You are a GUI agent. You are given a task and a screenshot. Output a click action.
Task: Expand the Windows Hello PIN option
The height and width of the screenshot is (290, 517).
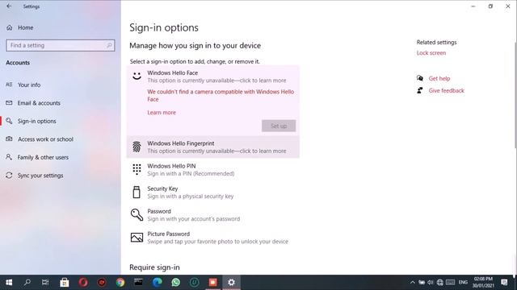[213, 170]
